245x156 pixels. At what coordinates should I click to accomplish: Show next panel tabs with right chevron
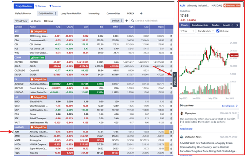click(x=237, y=25)
